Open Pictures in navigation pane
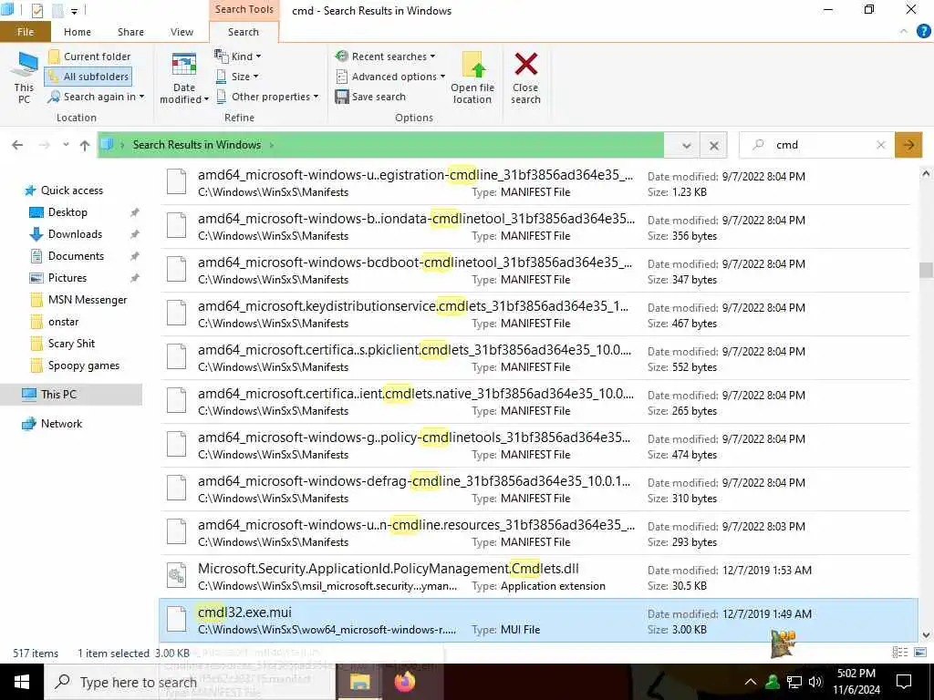 coord(67,278)
